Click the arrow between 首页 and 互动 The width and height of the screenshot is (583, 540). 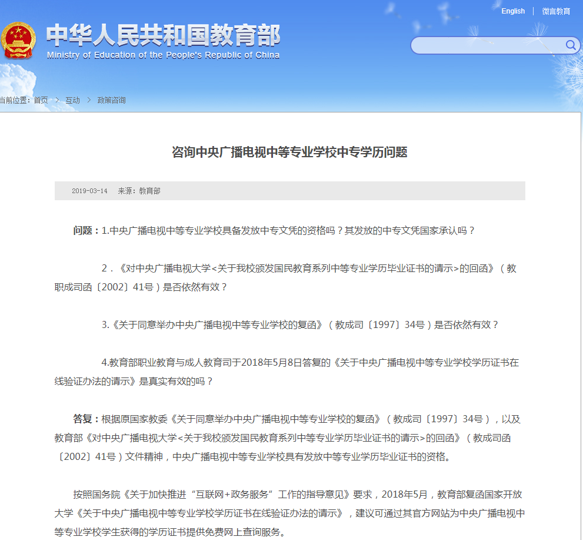(x=57, y=100)
